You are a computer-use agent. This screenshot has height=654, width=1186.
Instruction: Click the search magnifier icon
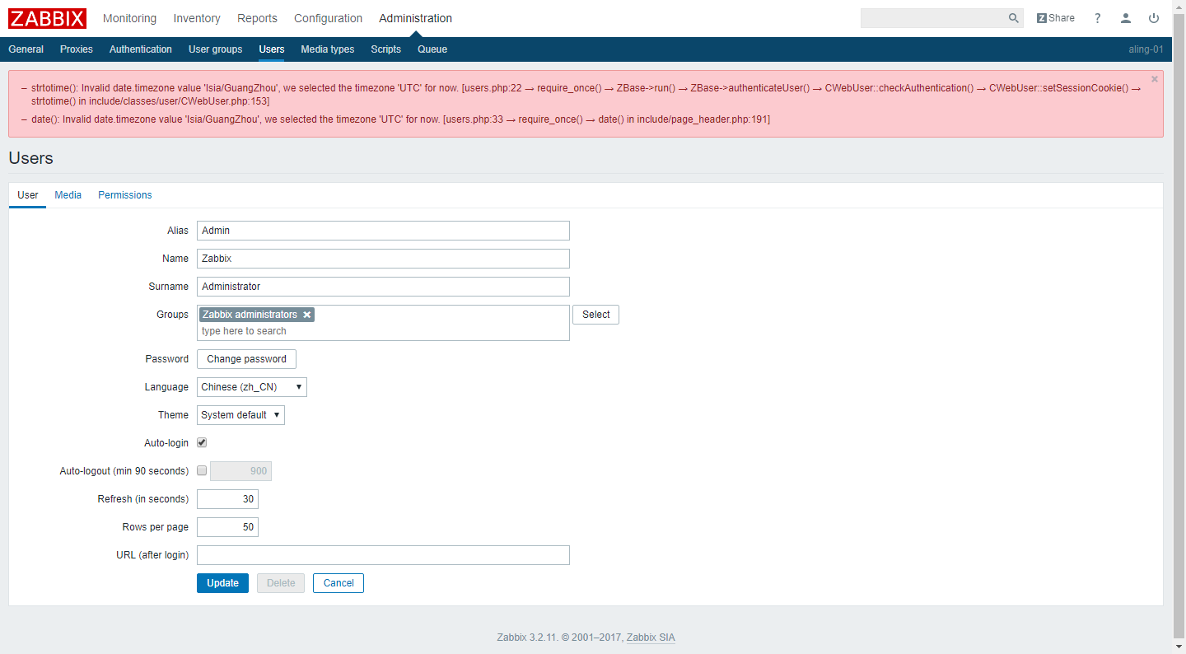click(1014, 18)
